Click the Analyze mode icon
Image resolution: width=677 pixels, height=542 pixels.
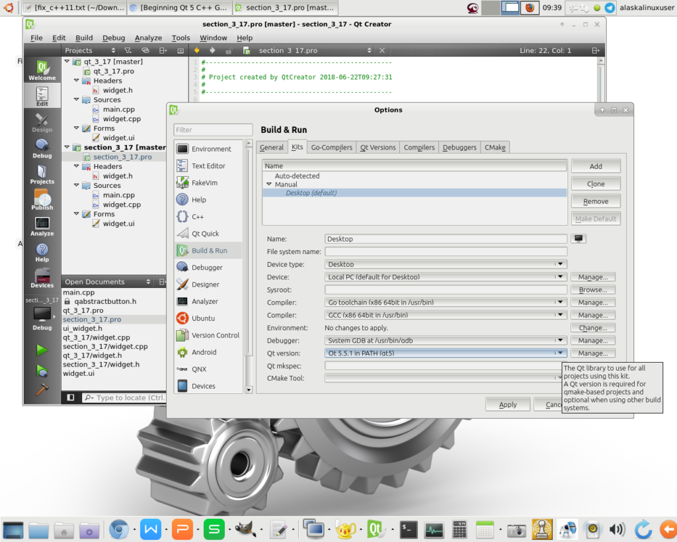pyautogui.click(x=42, y=226)
